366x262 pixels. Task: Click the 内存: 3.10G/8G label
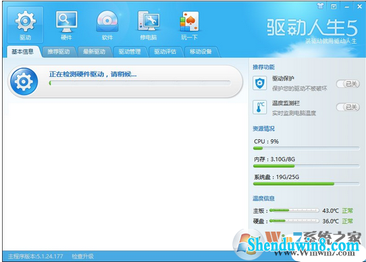click(274, 159)
